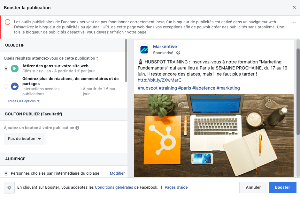
Task: Select the reactions and comments objective radio
Action: point(6,86)
